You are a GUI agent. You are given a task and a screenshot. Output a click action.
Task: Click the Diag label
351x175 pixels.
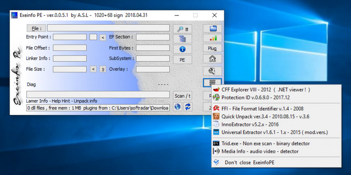pos(31,84)
